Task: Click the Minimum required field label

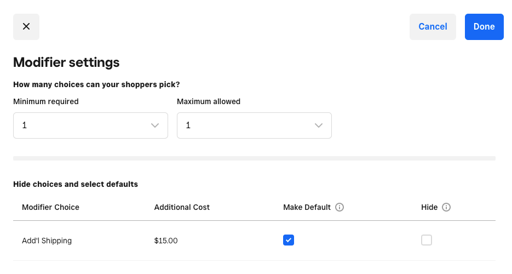Action: tap(46, 101)
